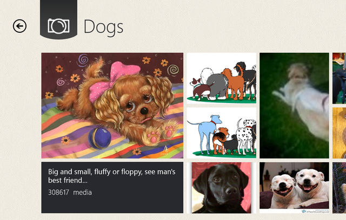
Task: Click the blue ball in puppy painting
Action: coord(99,139)
